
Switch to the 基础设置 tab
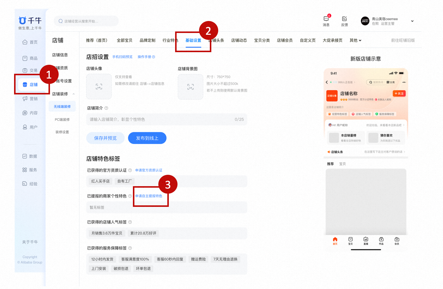point(193,40)
